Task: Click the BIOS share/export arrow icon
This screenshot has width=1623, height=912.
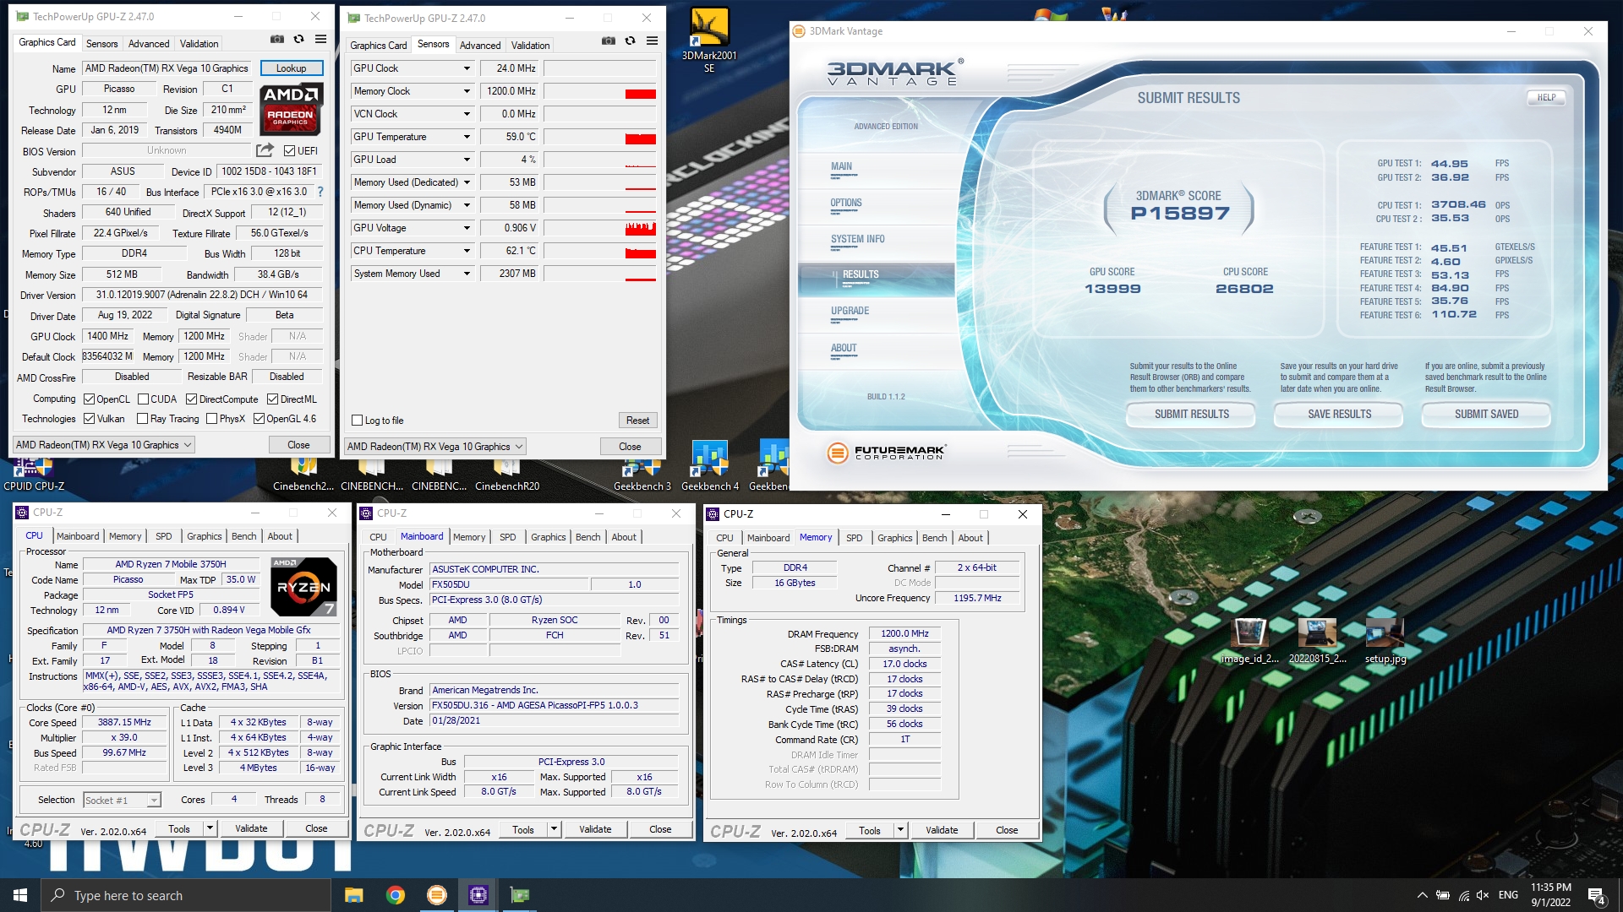Action: tap(265, 150)
